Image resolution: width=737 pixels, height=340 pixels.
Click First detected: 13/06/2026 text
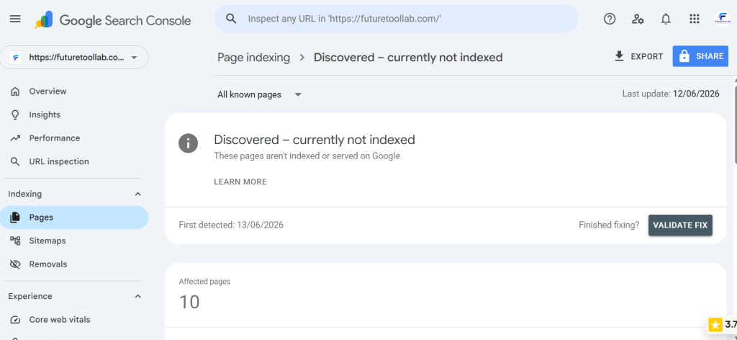[231, 225]
